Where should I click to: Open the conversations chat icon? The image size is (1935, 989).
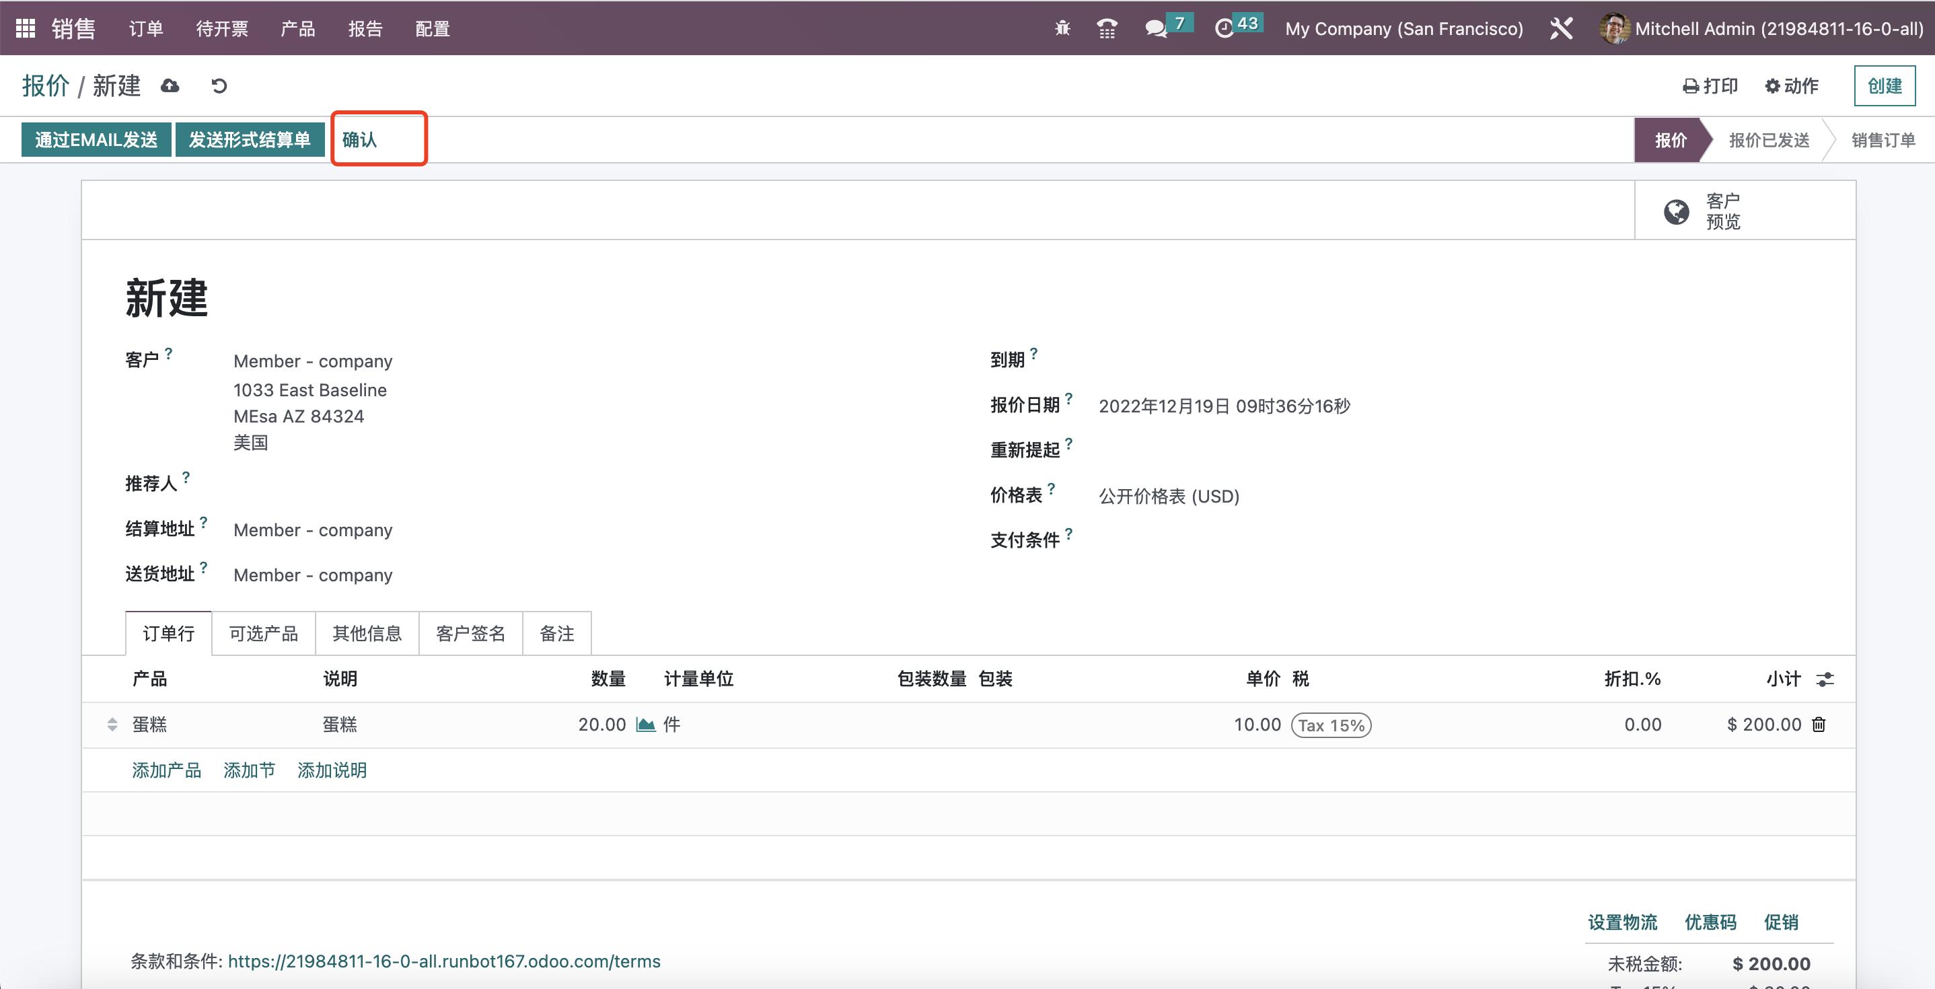tap(1155, 28)
